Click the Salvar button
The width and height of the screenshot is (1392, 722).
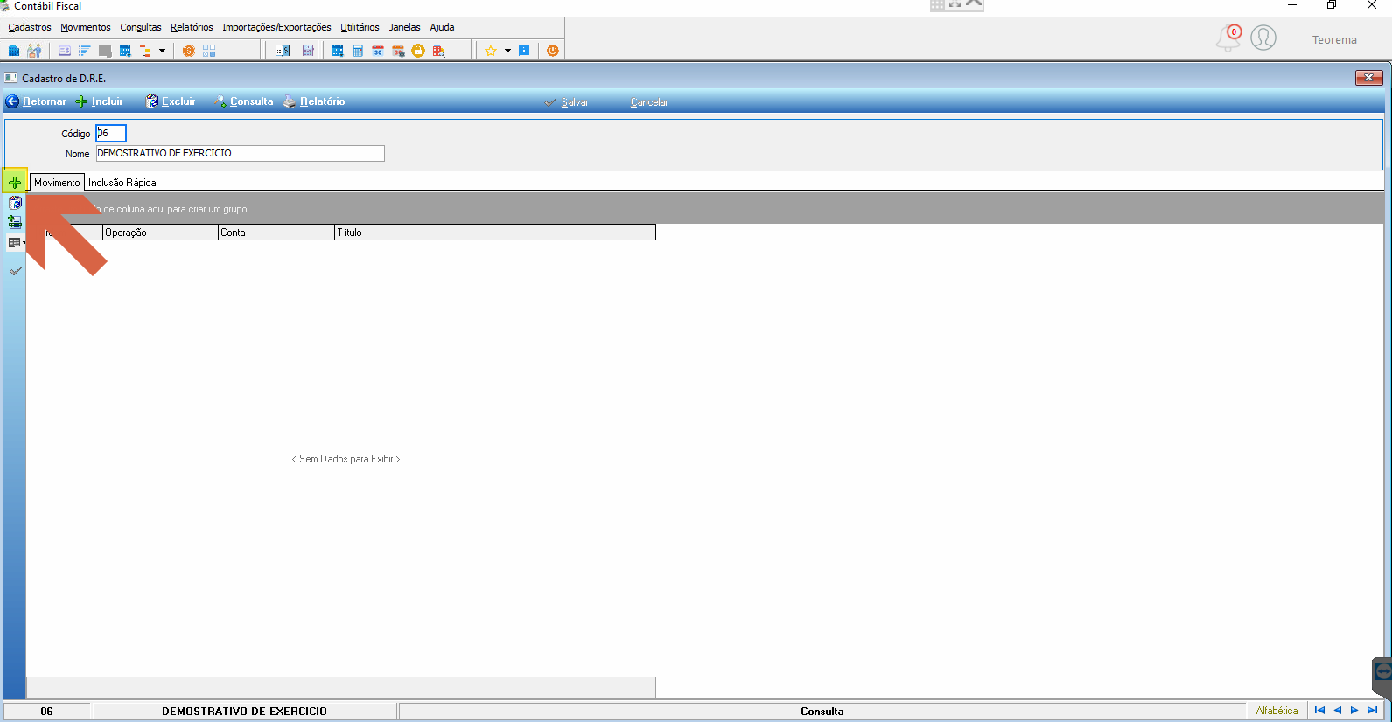click(x=566, y=102)
